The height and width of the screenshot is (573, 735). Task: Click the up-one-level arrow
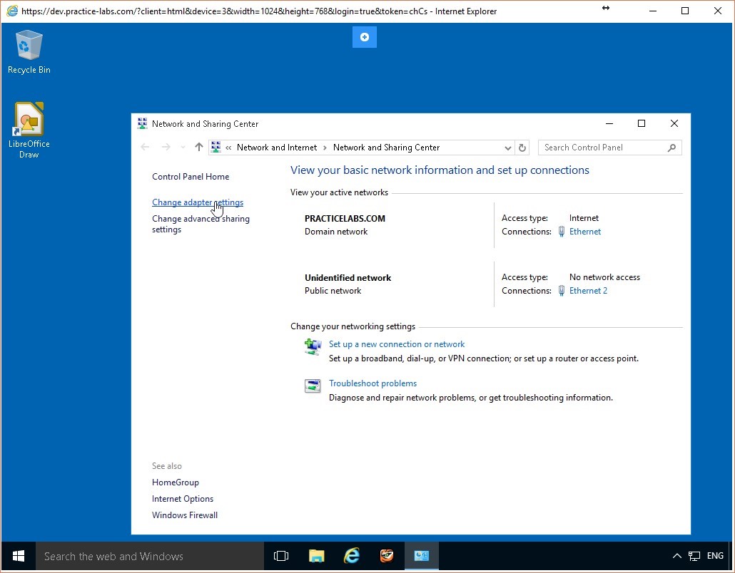(x=198, y=147)
